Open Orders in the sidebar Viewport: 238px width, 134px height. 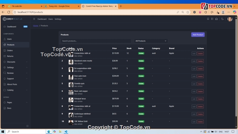pyautogui.click(x=15, y=50)
